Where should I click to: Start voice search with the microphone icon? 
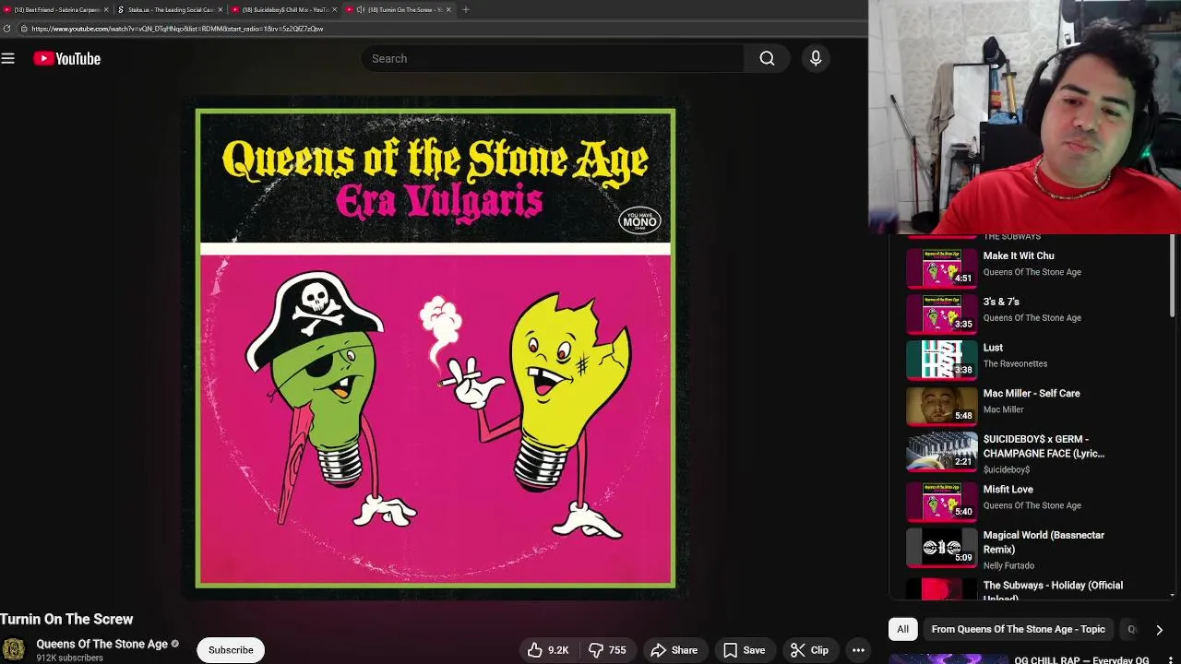[816, 58]
